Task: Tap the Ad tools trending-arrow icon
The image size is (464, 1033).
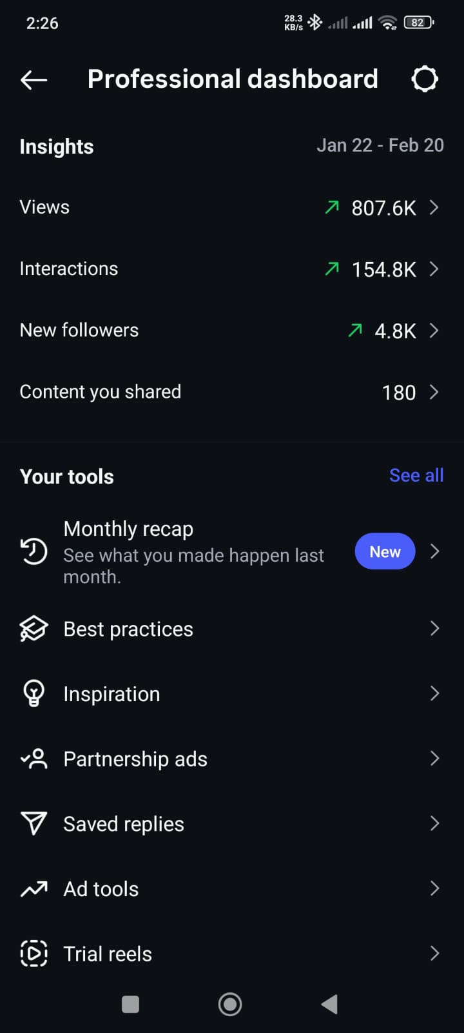Action: click(34, 889)
